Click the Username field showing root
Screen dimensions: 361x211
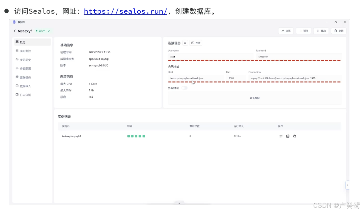[x=210, y=57]
